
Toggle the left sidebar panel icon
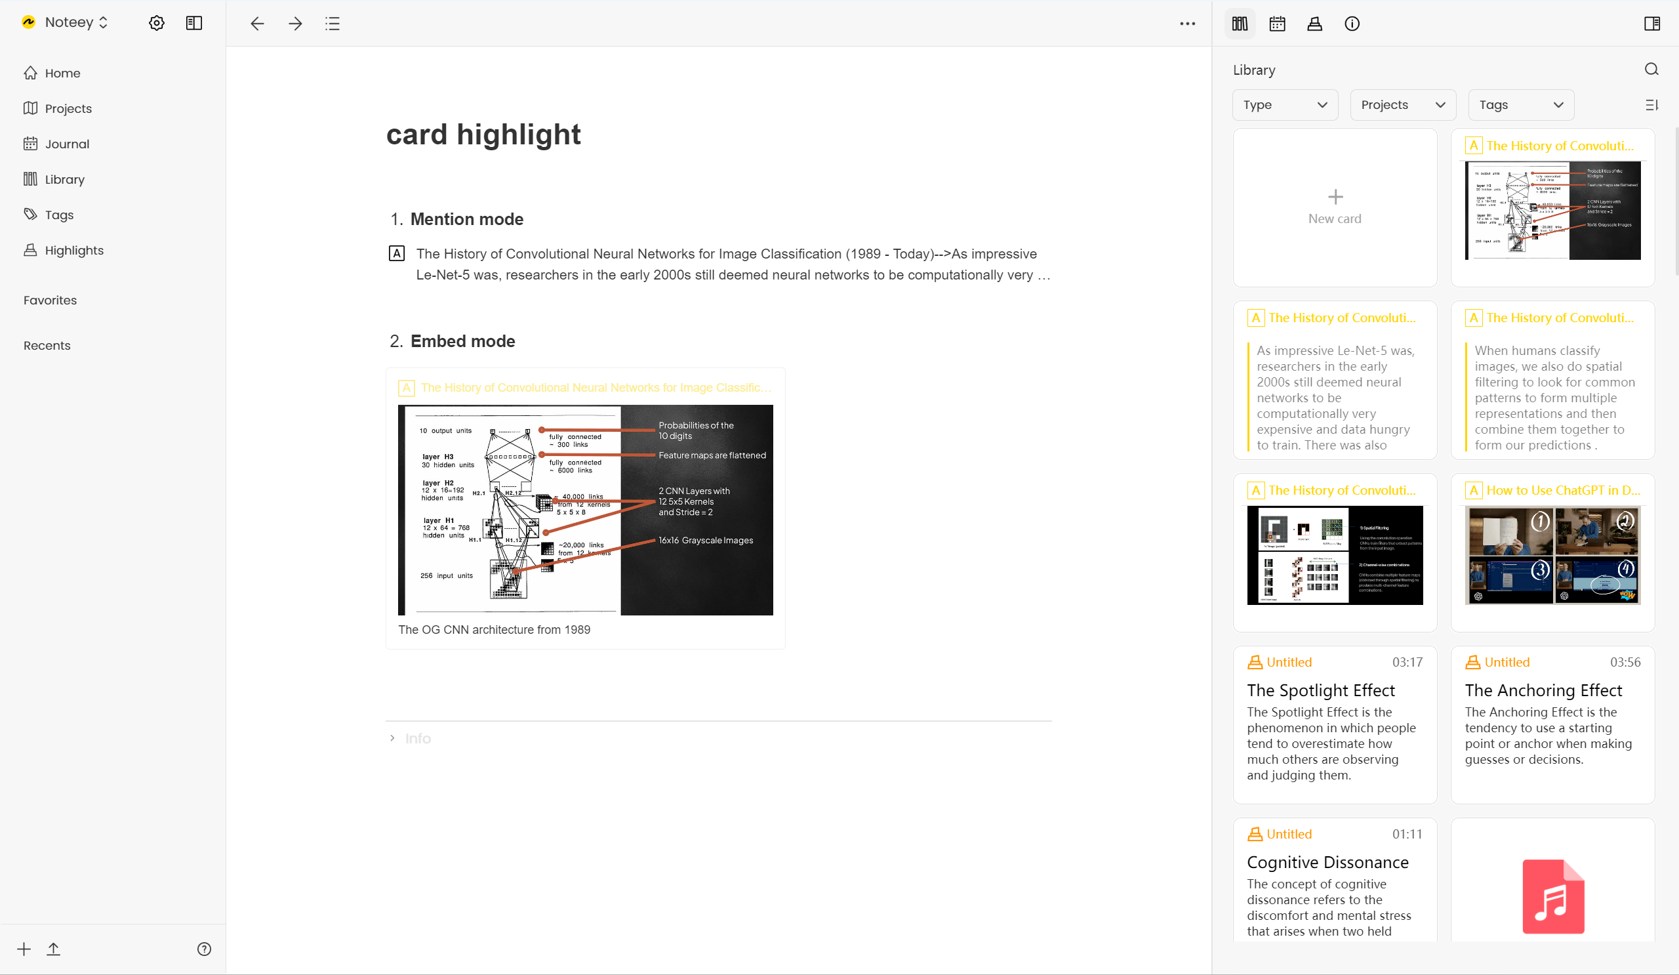194,24
